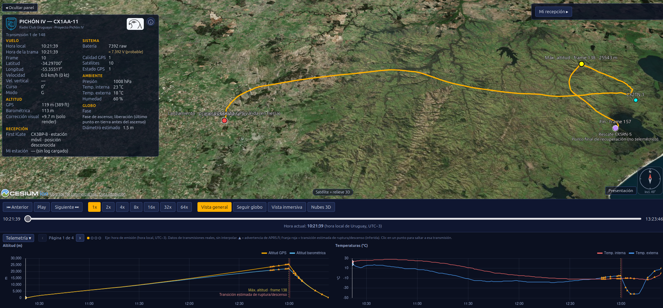The width and height of the screenshot is (663, 308).
Task: Select 16x playback speed
Action: coord(151,207)
